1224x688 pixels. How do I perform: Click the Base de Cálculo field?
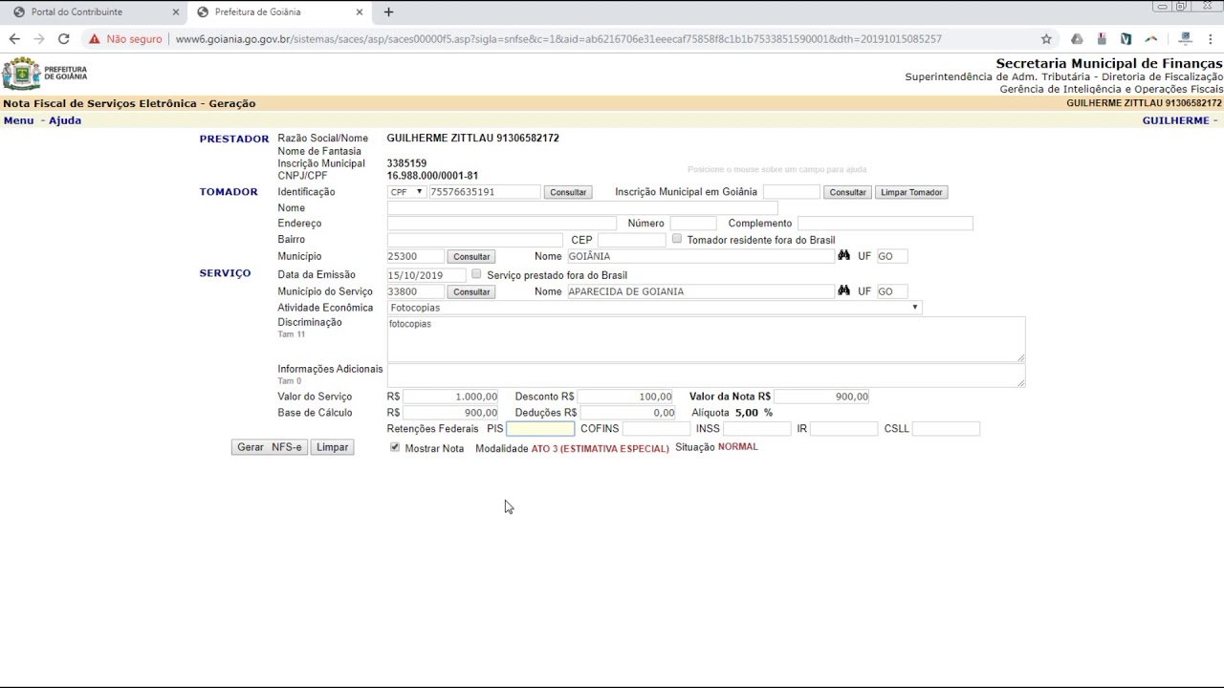(450, 413)
